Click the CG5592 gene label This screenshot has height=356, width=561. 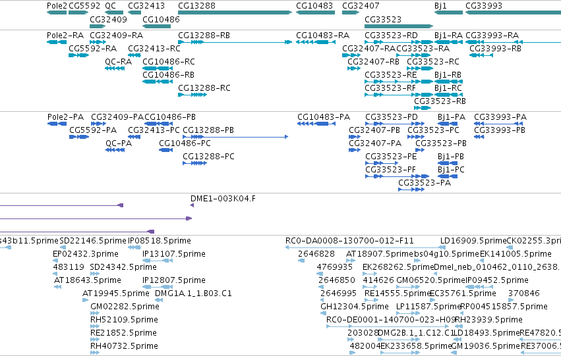tap(84, 6)
